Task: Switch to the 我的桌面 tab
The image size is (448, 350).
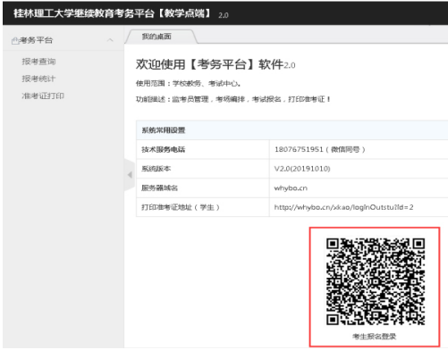Action: (161, 37)
